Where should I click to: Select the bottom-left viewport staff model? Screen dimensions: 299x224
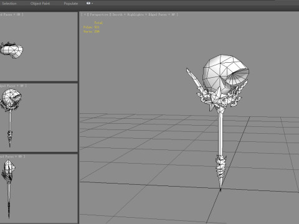click(8, 189)
